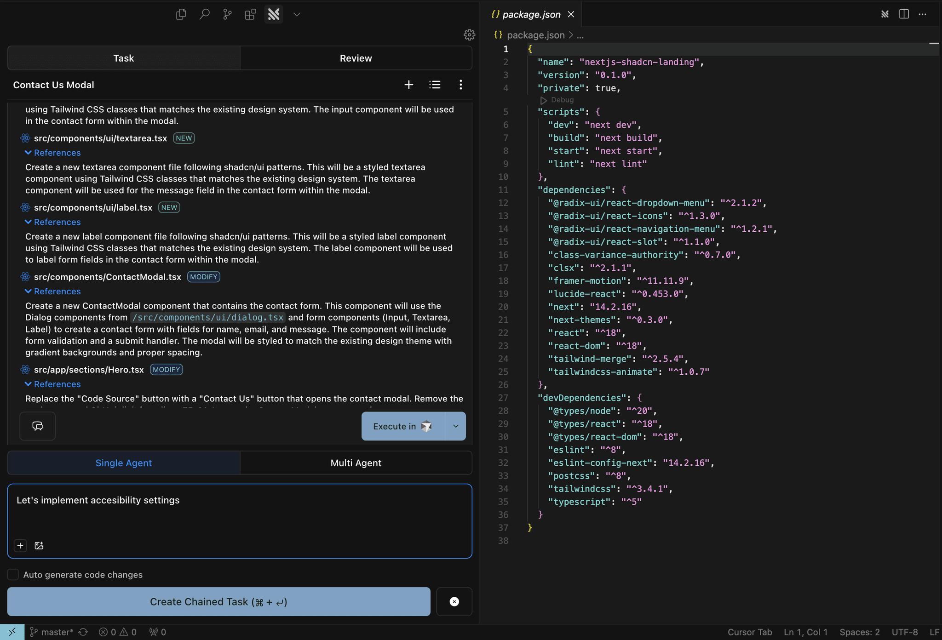The height and width of the screenshot is (640, 942).
Task: Switch to the Review tab
Action: [356, 58]
